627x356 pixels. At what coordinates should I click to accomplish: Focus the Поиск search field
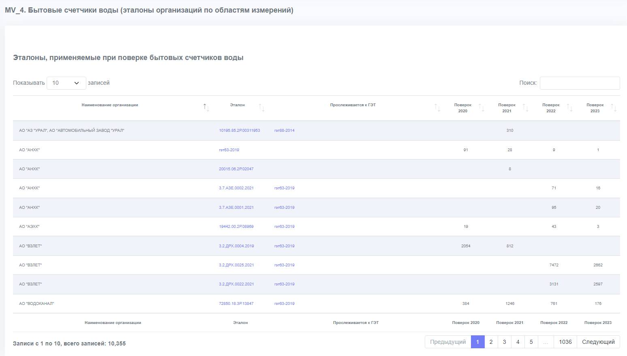click(x=580, y=83)
